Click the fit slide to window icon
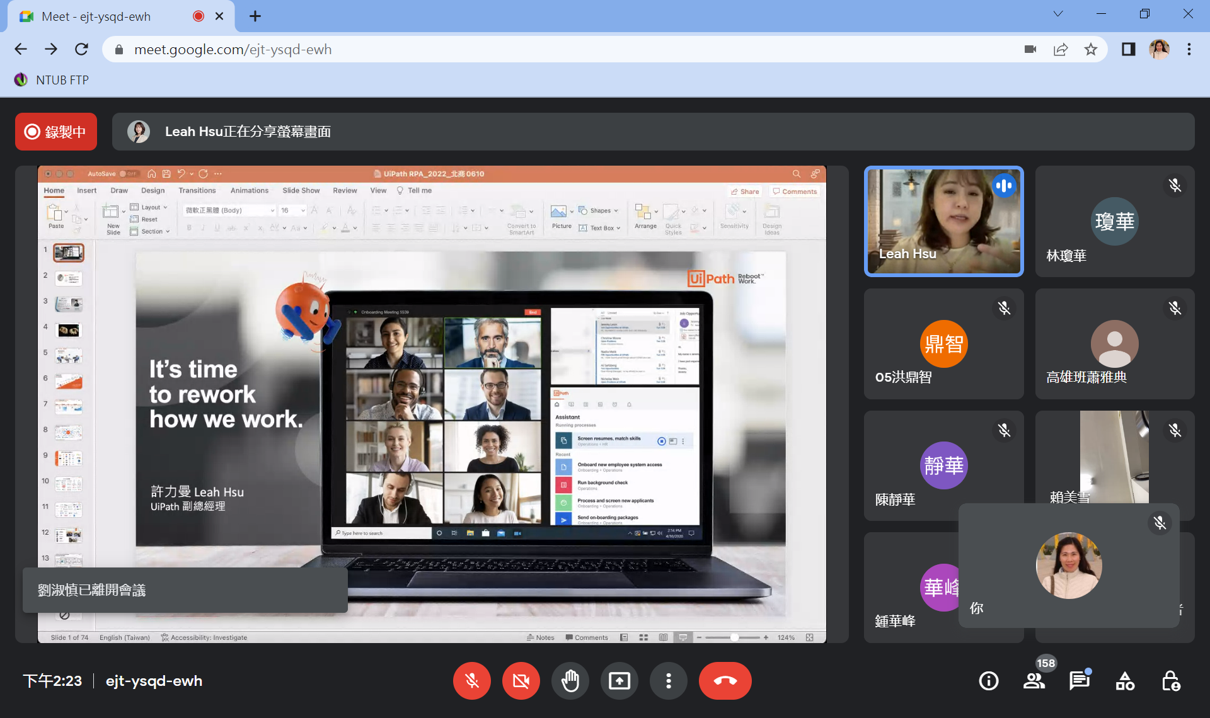 click(x=810, y=637)
